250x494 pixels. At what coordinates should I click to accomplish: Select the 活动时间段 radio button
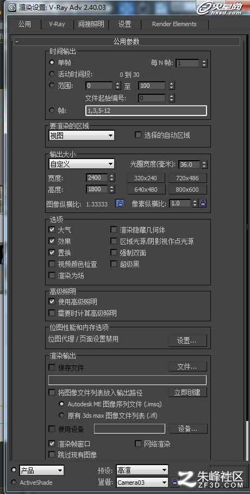tap(52, 74)
